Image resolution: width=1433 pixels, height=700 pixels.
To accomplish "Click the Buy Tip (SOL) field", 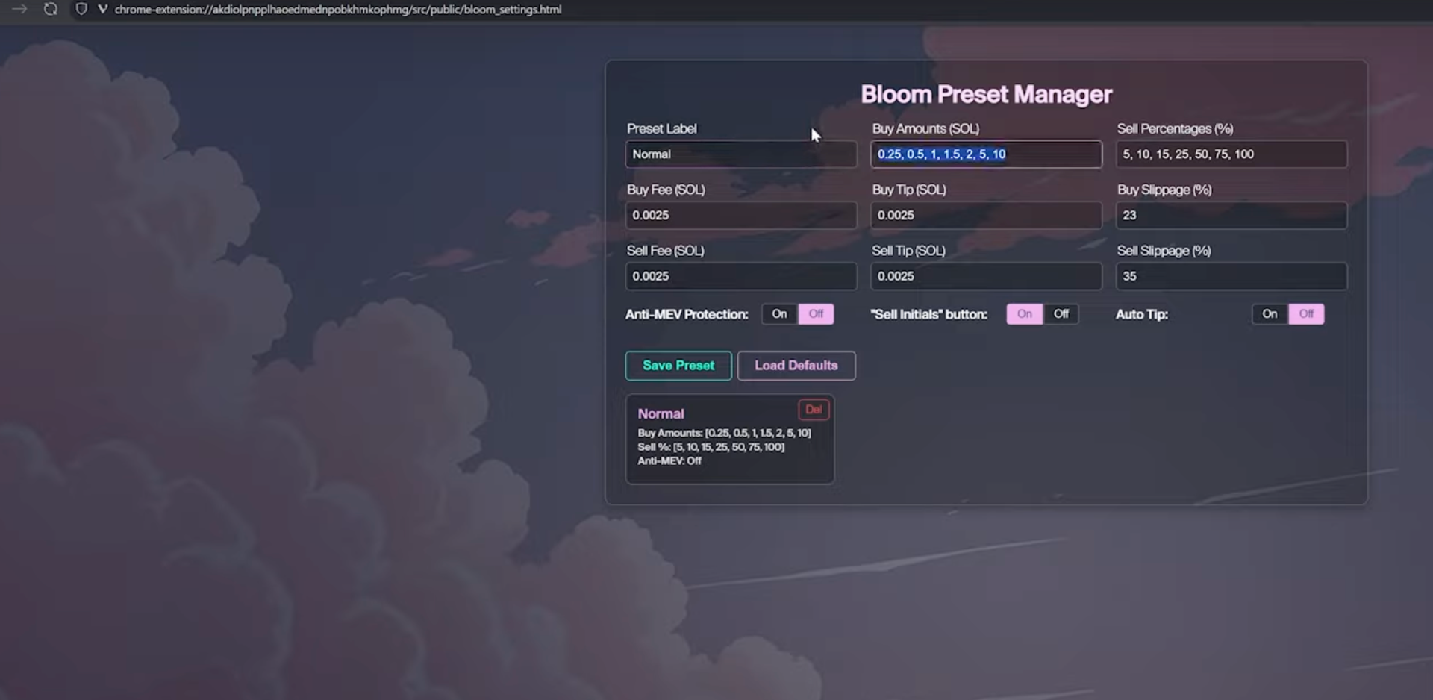I will [x=986, y=215].
